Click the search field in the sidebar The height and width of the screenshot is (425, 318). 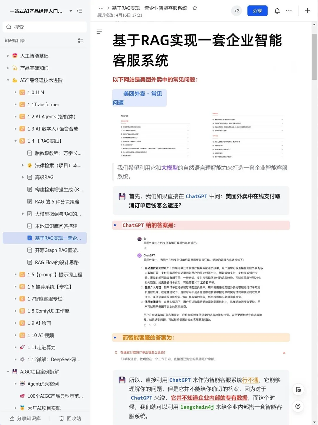click(x=45, y=27)
